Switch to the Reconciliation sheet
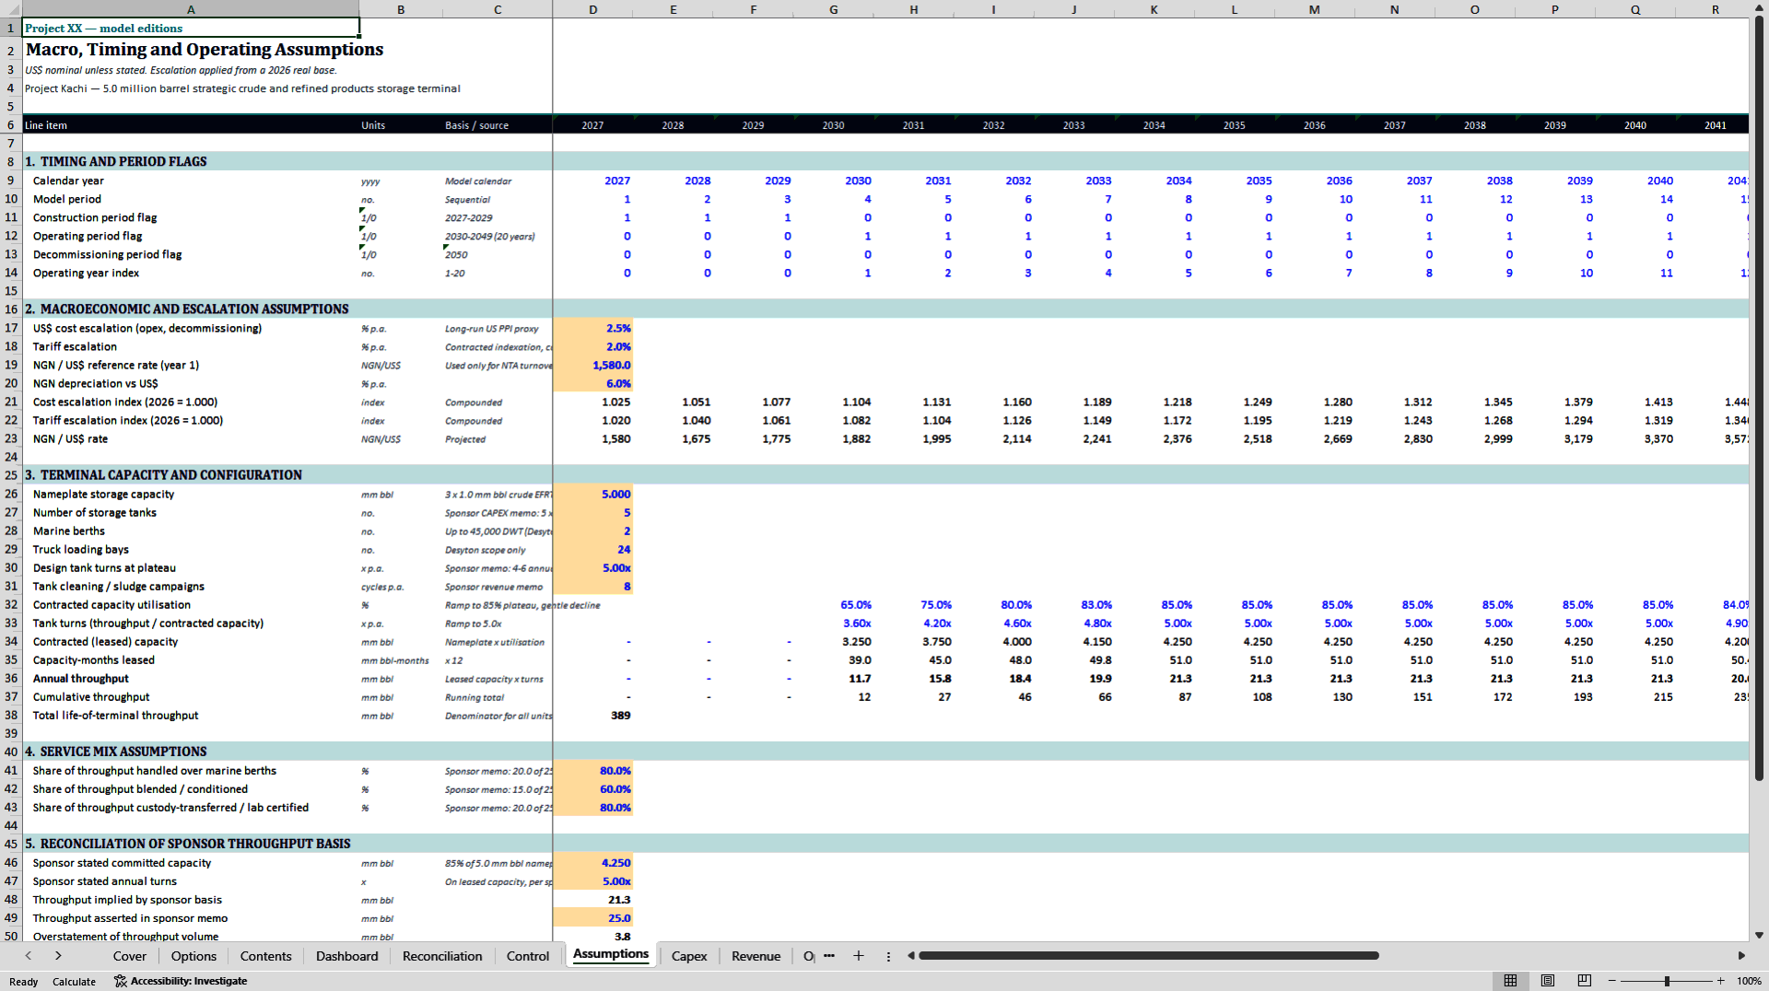This screenshot has height=991, width=1769. click(x=442, y=956)
